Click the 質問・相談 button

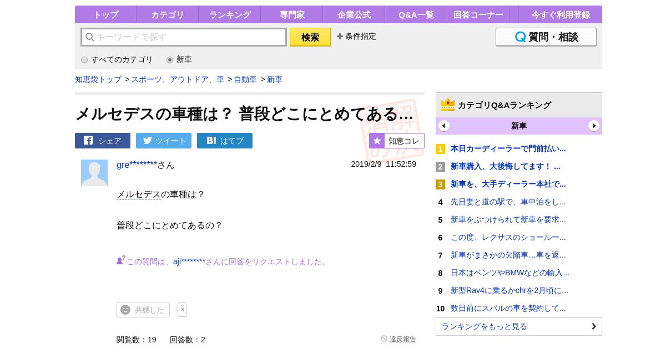tap(546, 37)
